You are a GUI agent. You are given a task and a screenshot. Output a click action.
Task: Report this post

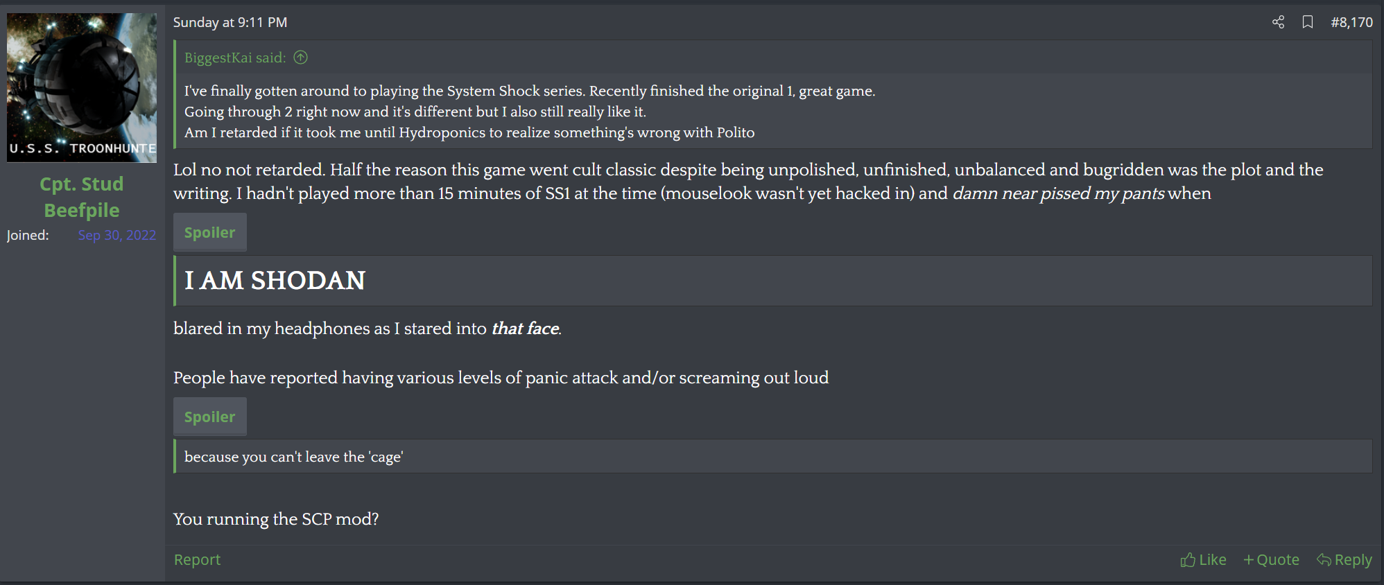click(197, 559)
